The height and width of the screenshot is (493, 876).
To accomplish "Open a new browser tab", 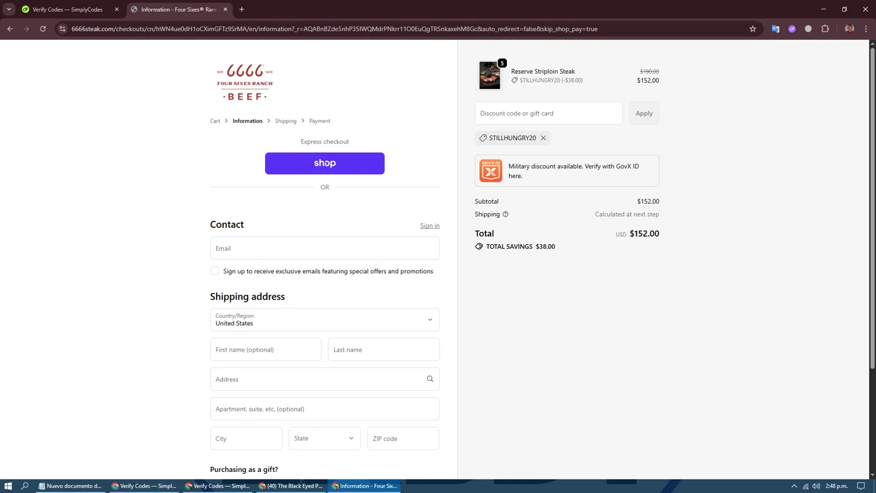I will pos(242,9).
